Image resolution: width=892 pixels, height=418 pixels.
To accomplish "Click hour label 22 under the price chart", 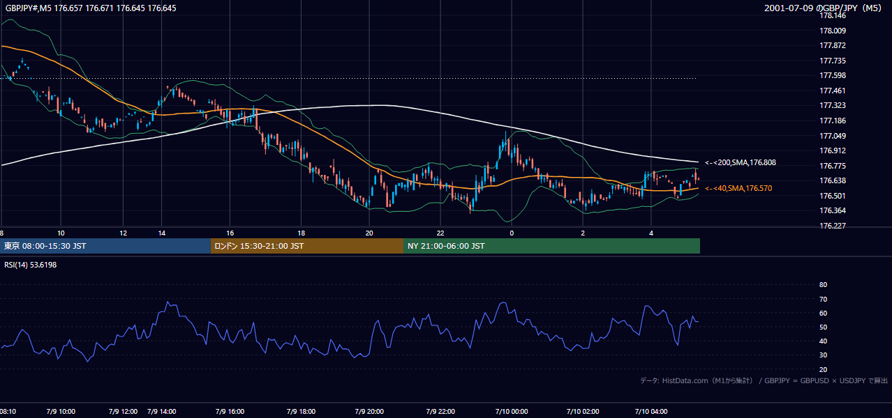I will pyautogui.click(x=440, y=233).
